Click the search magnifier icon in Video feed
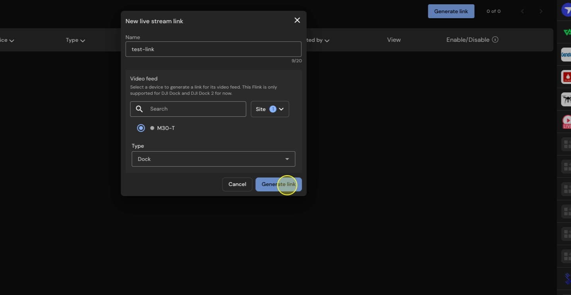 139,109
